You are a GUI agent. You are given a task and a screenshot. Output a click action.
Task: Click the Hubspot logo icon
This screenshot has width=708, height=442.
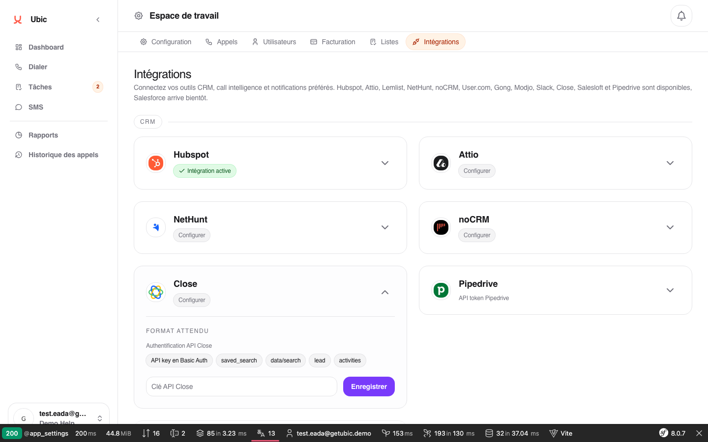[156, 163]
